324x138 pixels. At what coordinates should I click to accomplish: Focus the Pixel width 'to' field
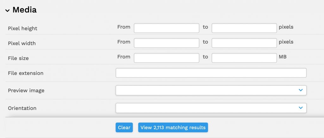tap(244, 43)
